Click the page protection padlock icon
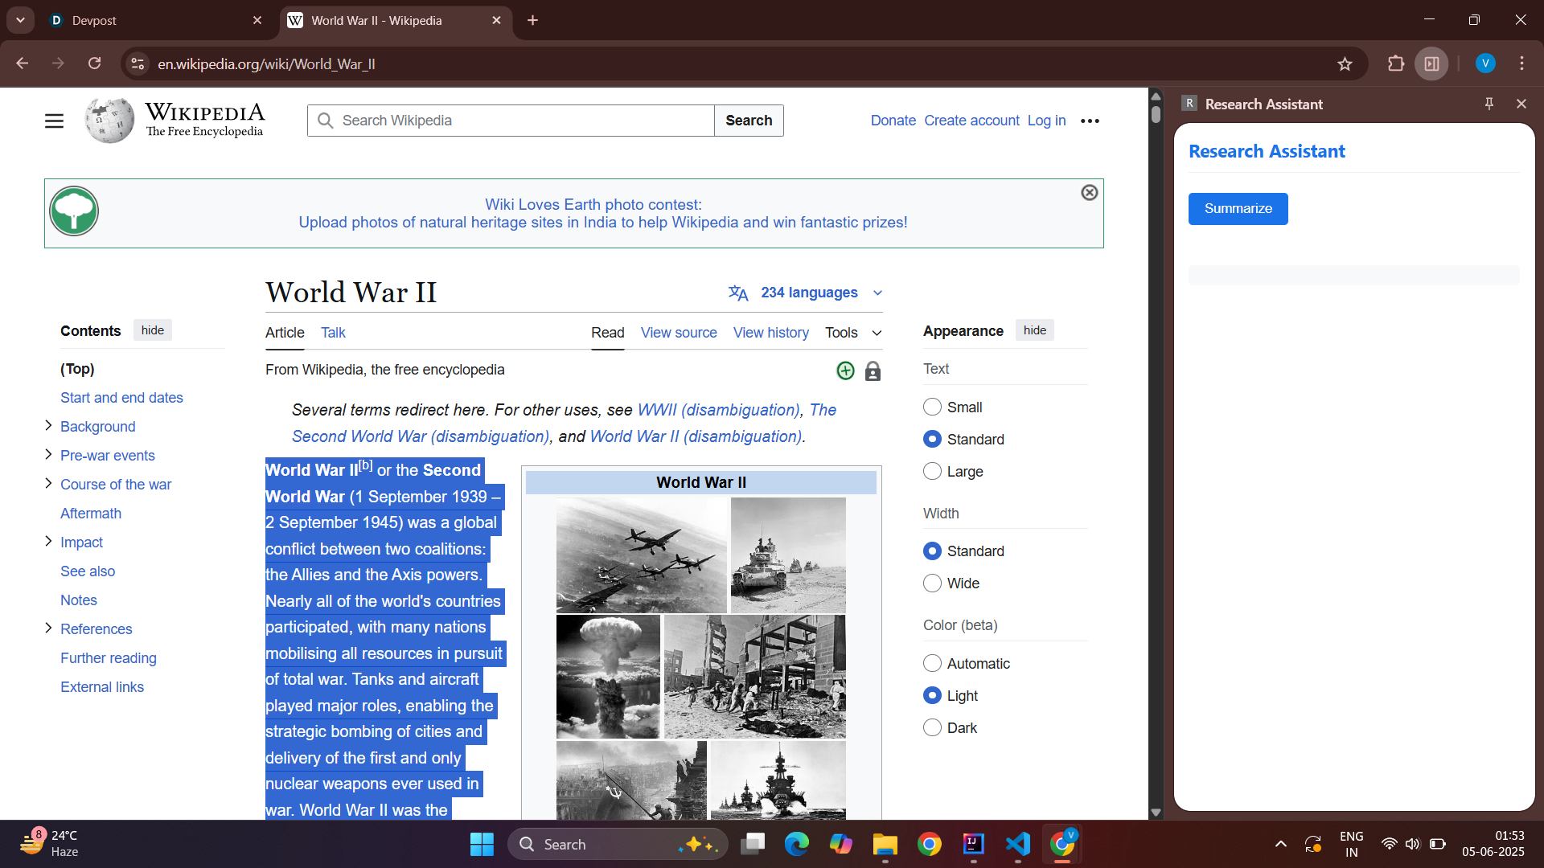The width and height of the screenshot is (1544, 868). (873, 371)
